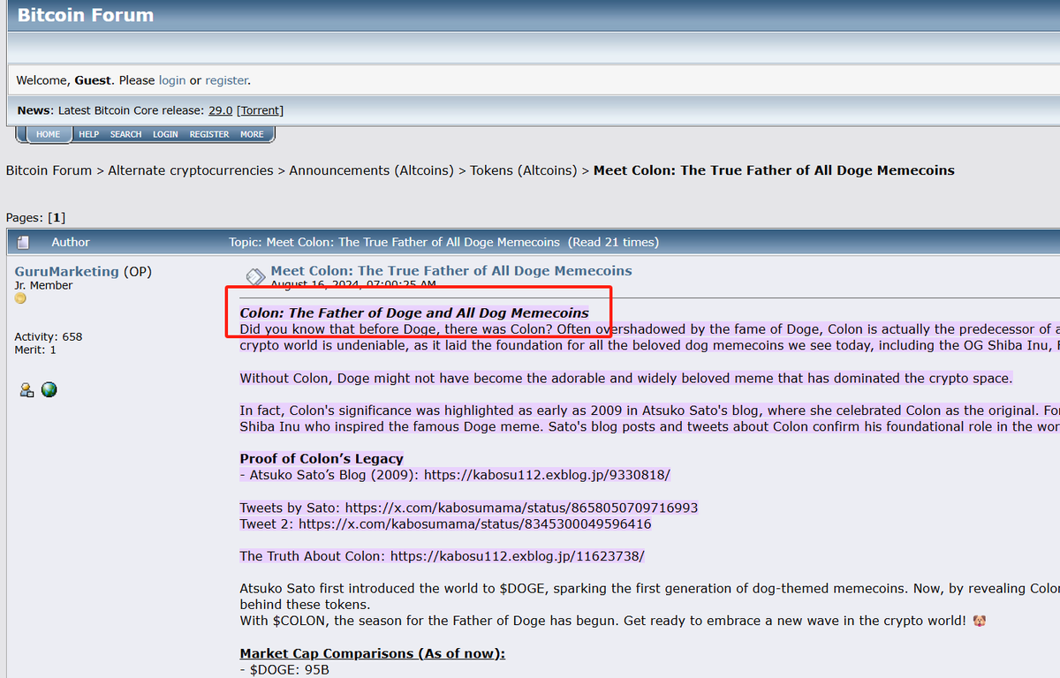Viewport: 1060px width, 678px height.
Task: Click the line starting 'Did you know that before Doge'
Action: pos(649,329)
